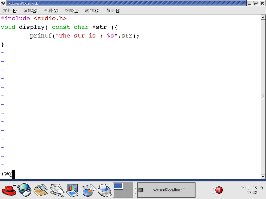Screen dimensions: 266x199
Task: Click the word display in function definition
Action: click(x=32, y=27)
